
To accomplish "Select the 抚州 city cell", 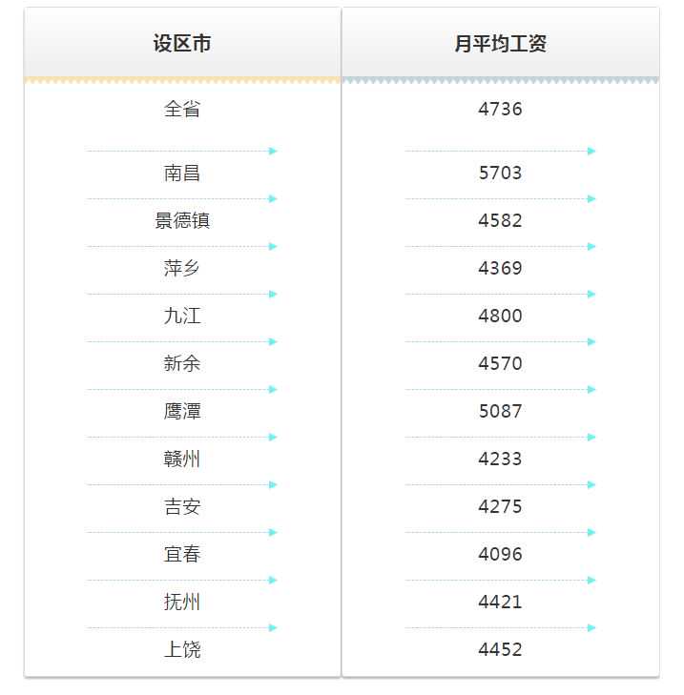I will coord(181,602).
